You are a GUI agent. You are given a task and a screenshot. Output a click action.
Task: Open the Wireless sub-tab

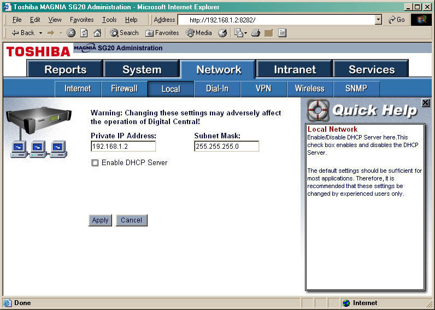click(310, 89)
